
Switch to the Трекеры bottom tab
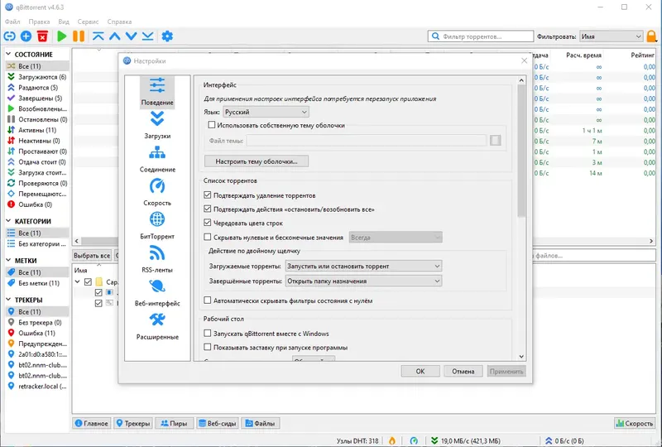coord(133,423)
